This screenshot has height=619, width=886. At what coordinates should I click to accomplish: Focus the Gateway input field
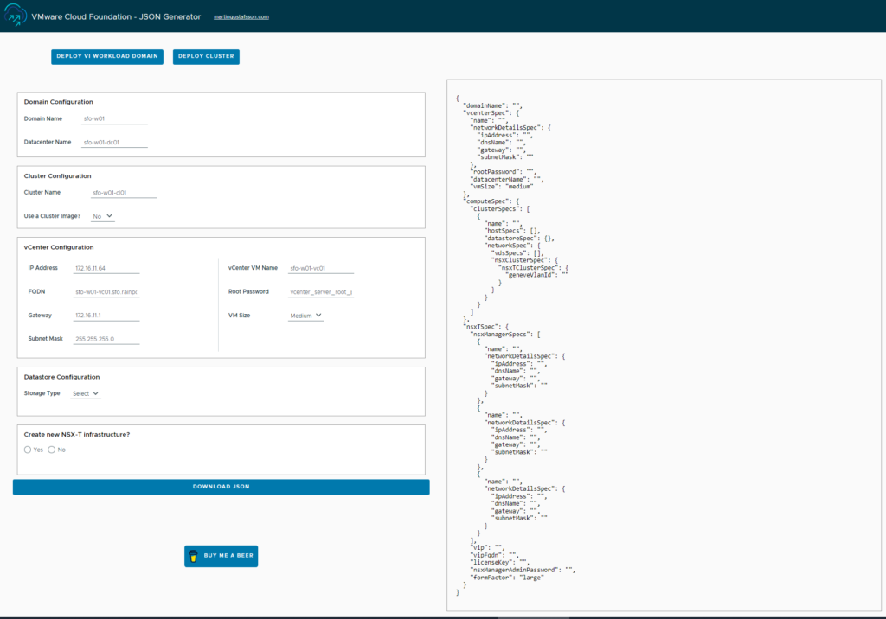click(x=106, y=316)
